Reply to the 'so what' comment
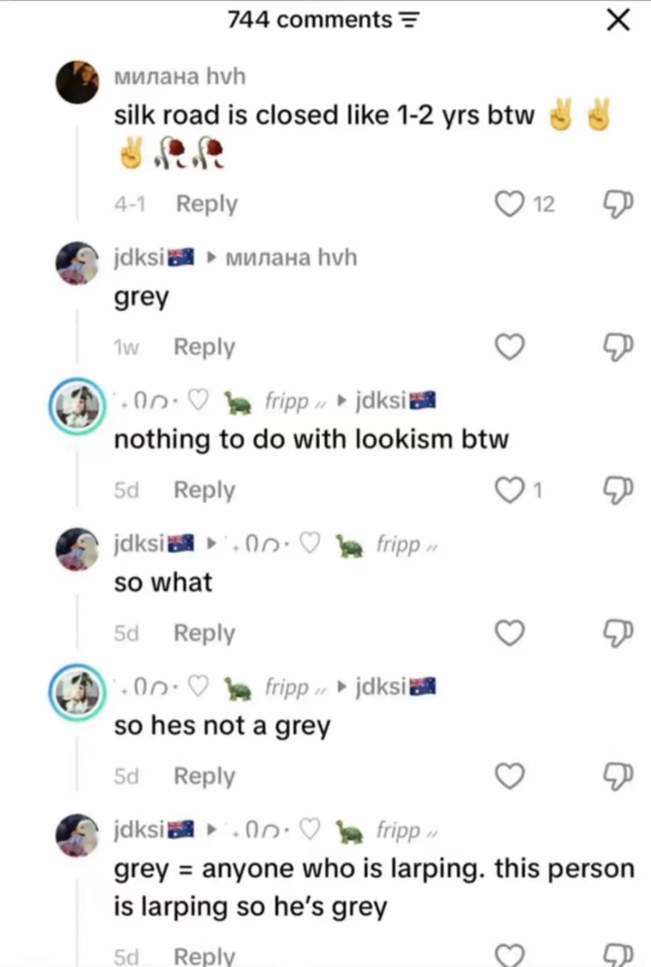651x967 pixels. [204, 633]
